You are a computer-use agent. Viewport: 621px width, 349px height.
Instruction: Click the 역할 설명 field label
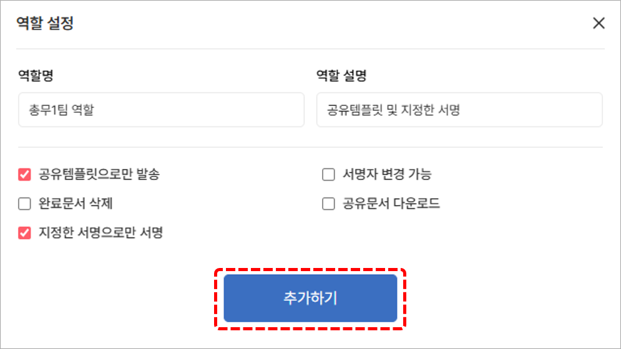(341, 76)
